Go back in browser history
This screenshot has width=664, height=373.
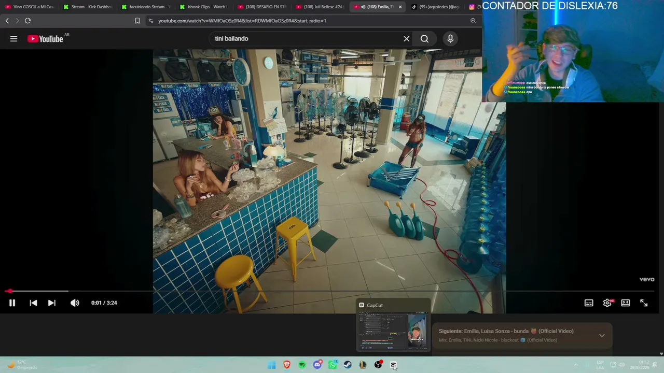7,21
